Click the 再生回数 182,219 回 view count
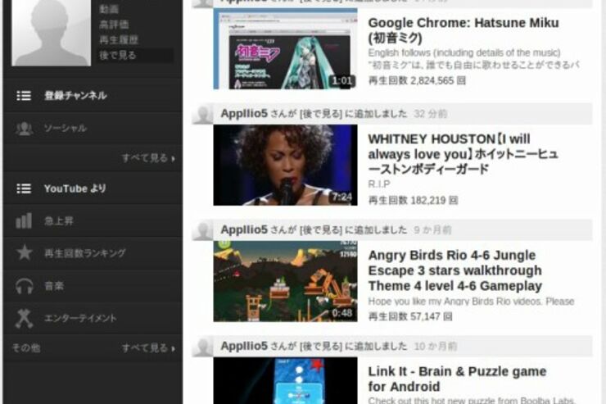Screen dimensions: 606x404 click(x=414, y=200)
